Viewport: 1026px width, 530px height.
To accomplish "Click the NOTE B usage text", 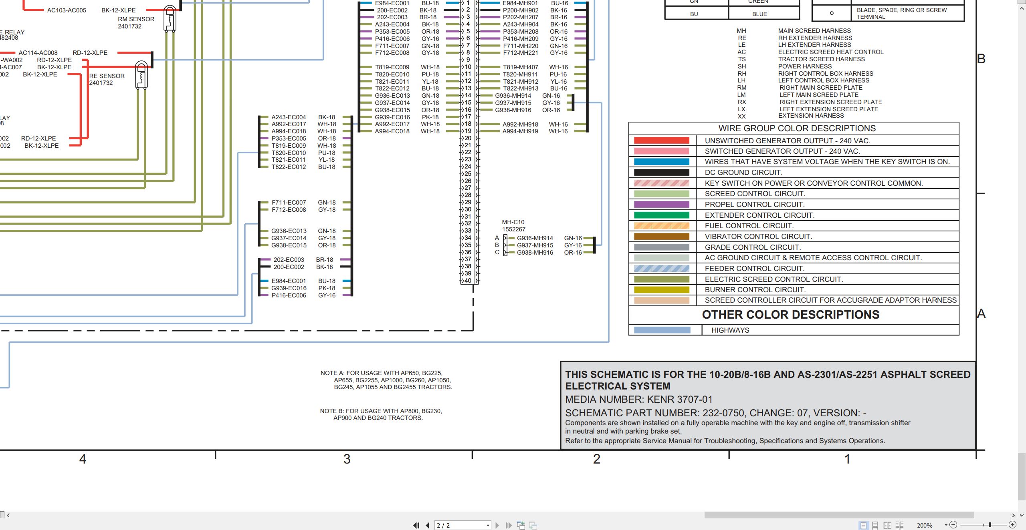I will pos(381,414).
